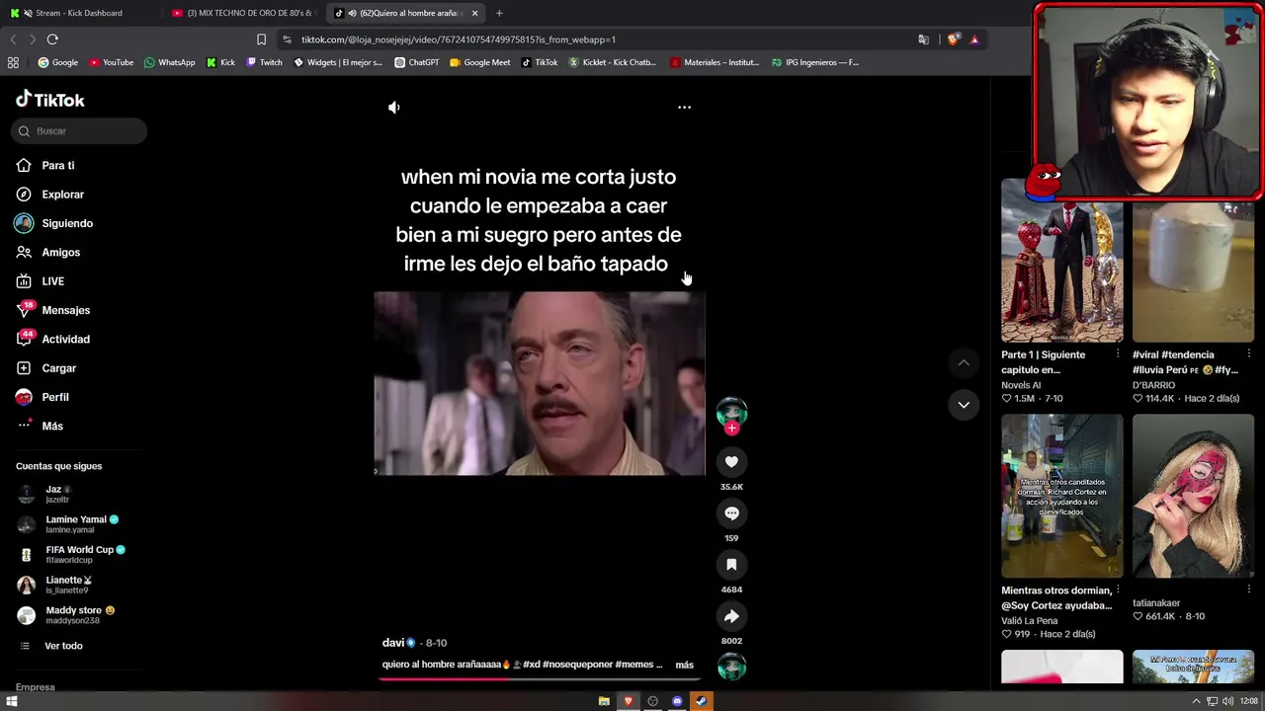The image size is (1265, 711).
Task: Switch to MIX TECHNO DE ORO tab
Action: [x=244, y=13]
